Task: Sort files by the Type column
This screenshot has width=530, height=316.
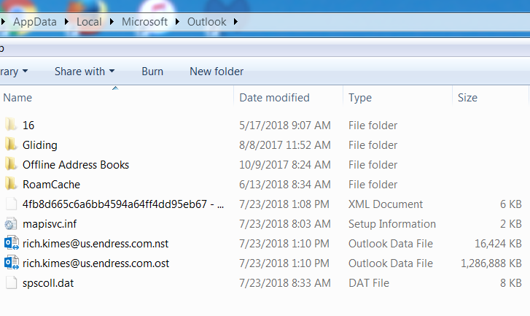Action: click(x=360, y=98)
